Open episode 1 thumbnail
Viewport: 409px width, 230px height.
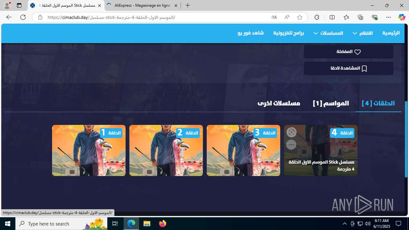(x=89, y=150)
